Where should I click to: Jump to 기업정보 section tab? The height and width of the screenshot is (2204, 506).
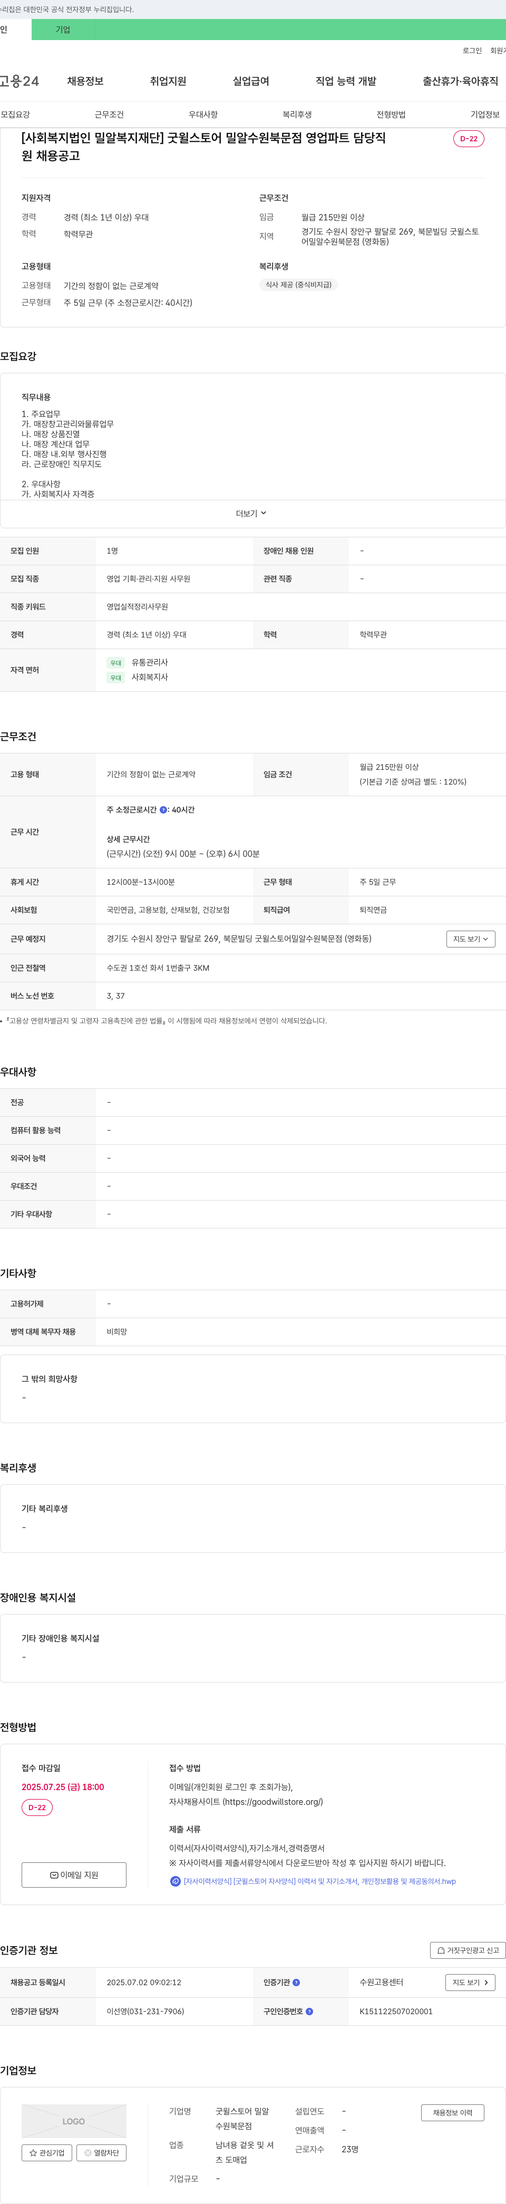(x=485, y=114)
